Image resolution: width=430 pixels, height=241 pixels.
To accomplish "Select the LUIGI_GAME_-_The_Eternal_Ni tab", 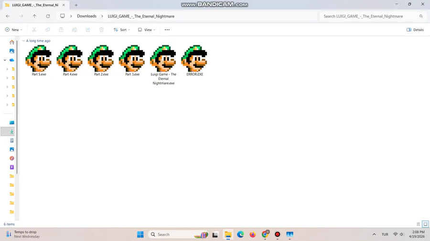I will pyautogui.click(x=35, y=5).
